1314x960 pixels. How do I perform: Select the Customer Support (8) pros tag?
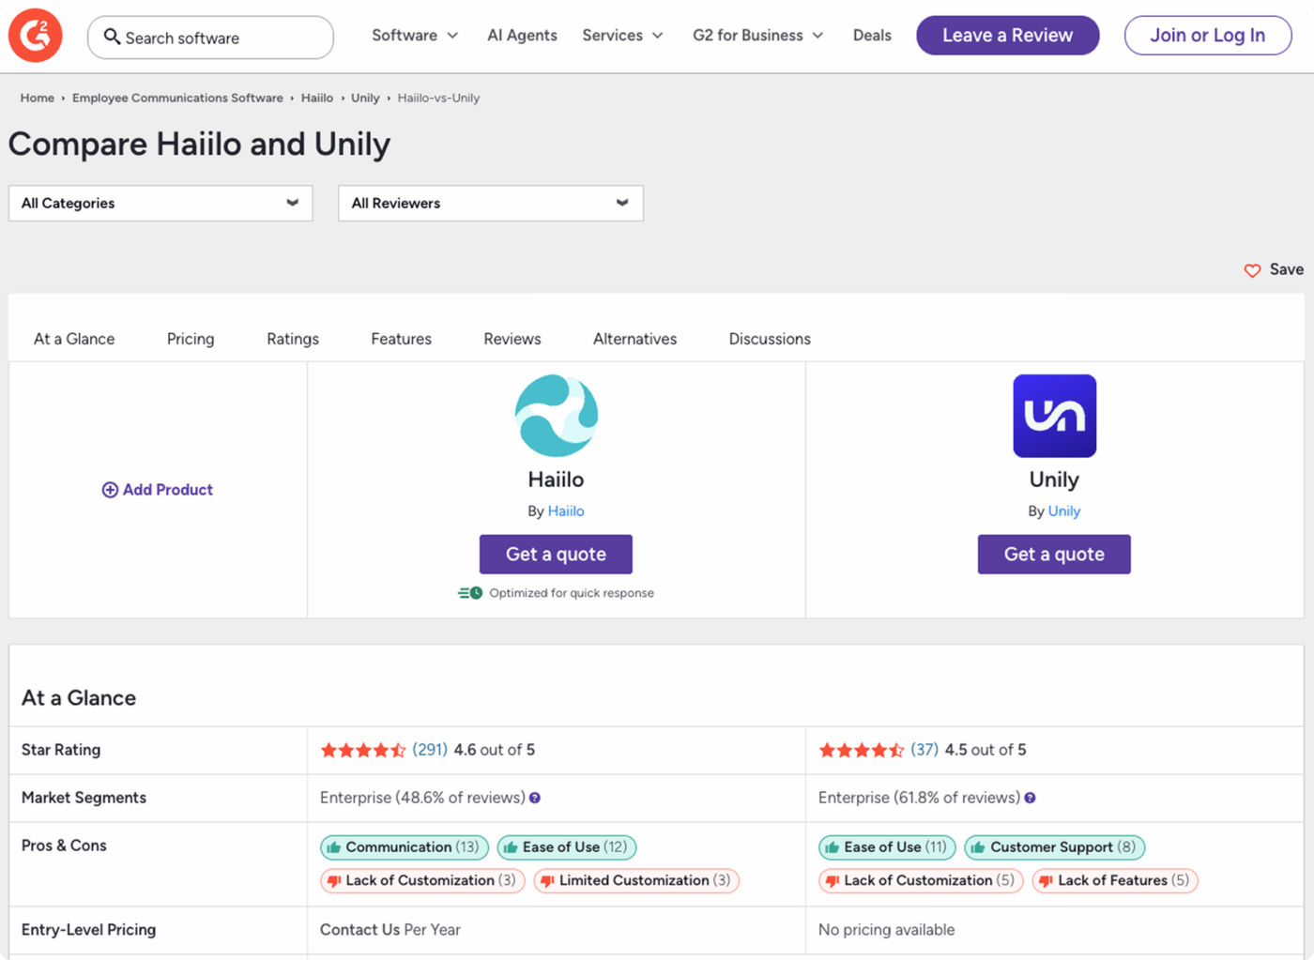pos(1055,847)
